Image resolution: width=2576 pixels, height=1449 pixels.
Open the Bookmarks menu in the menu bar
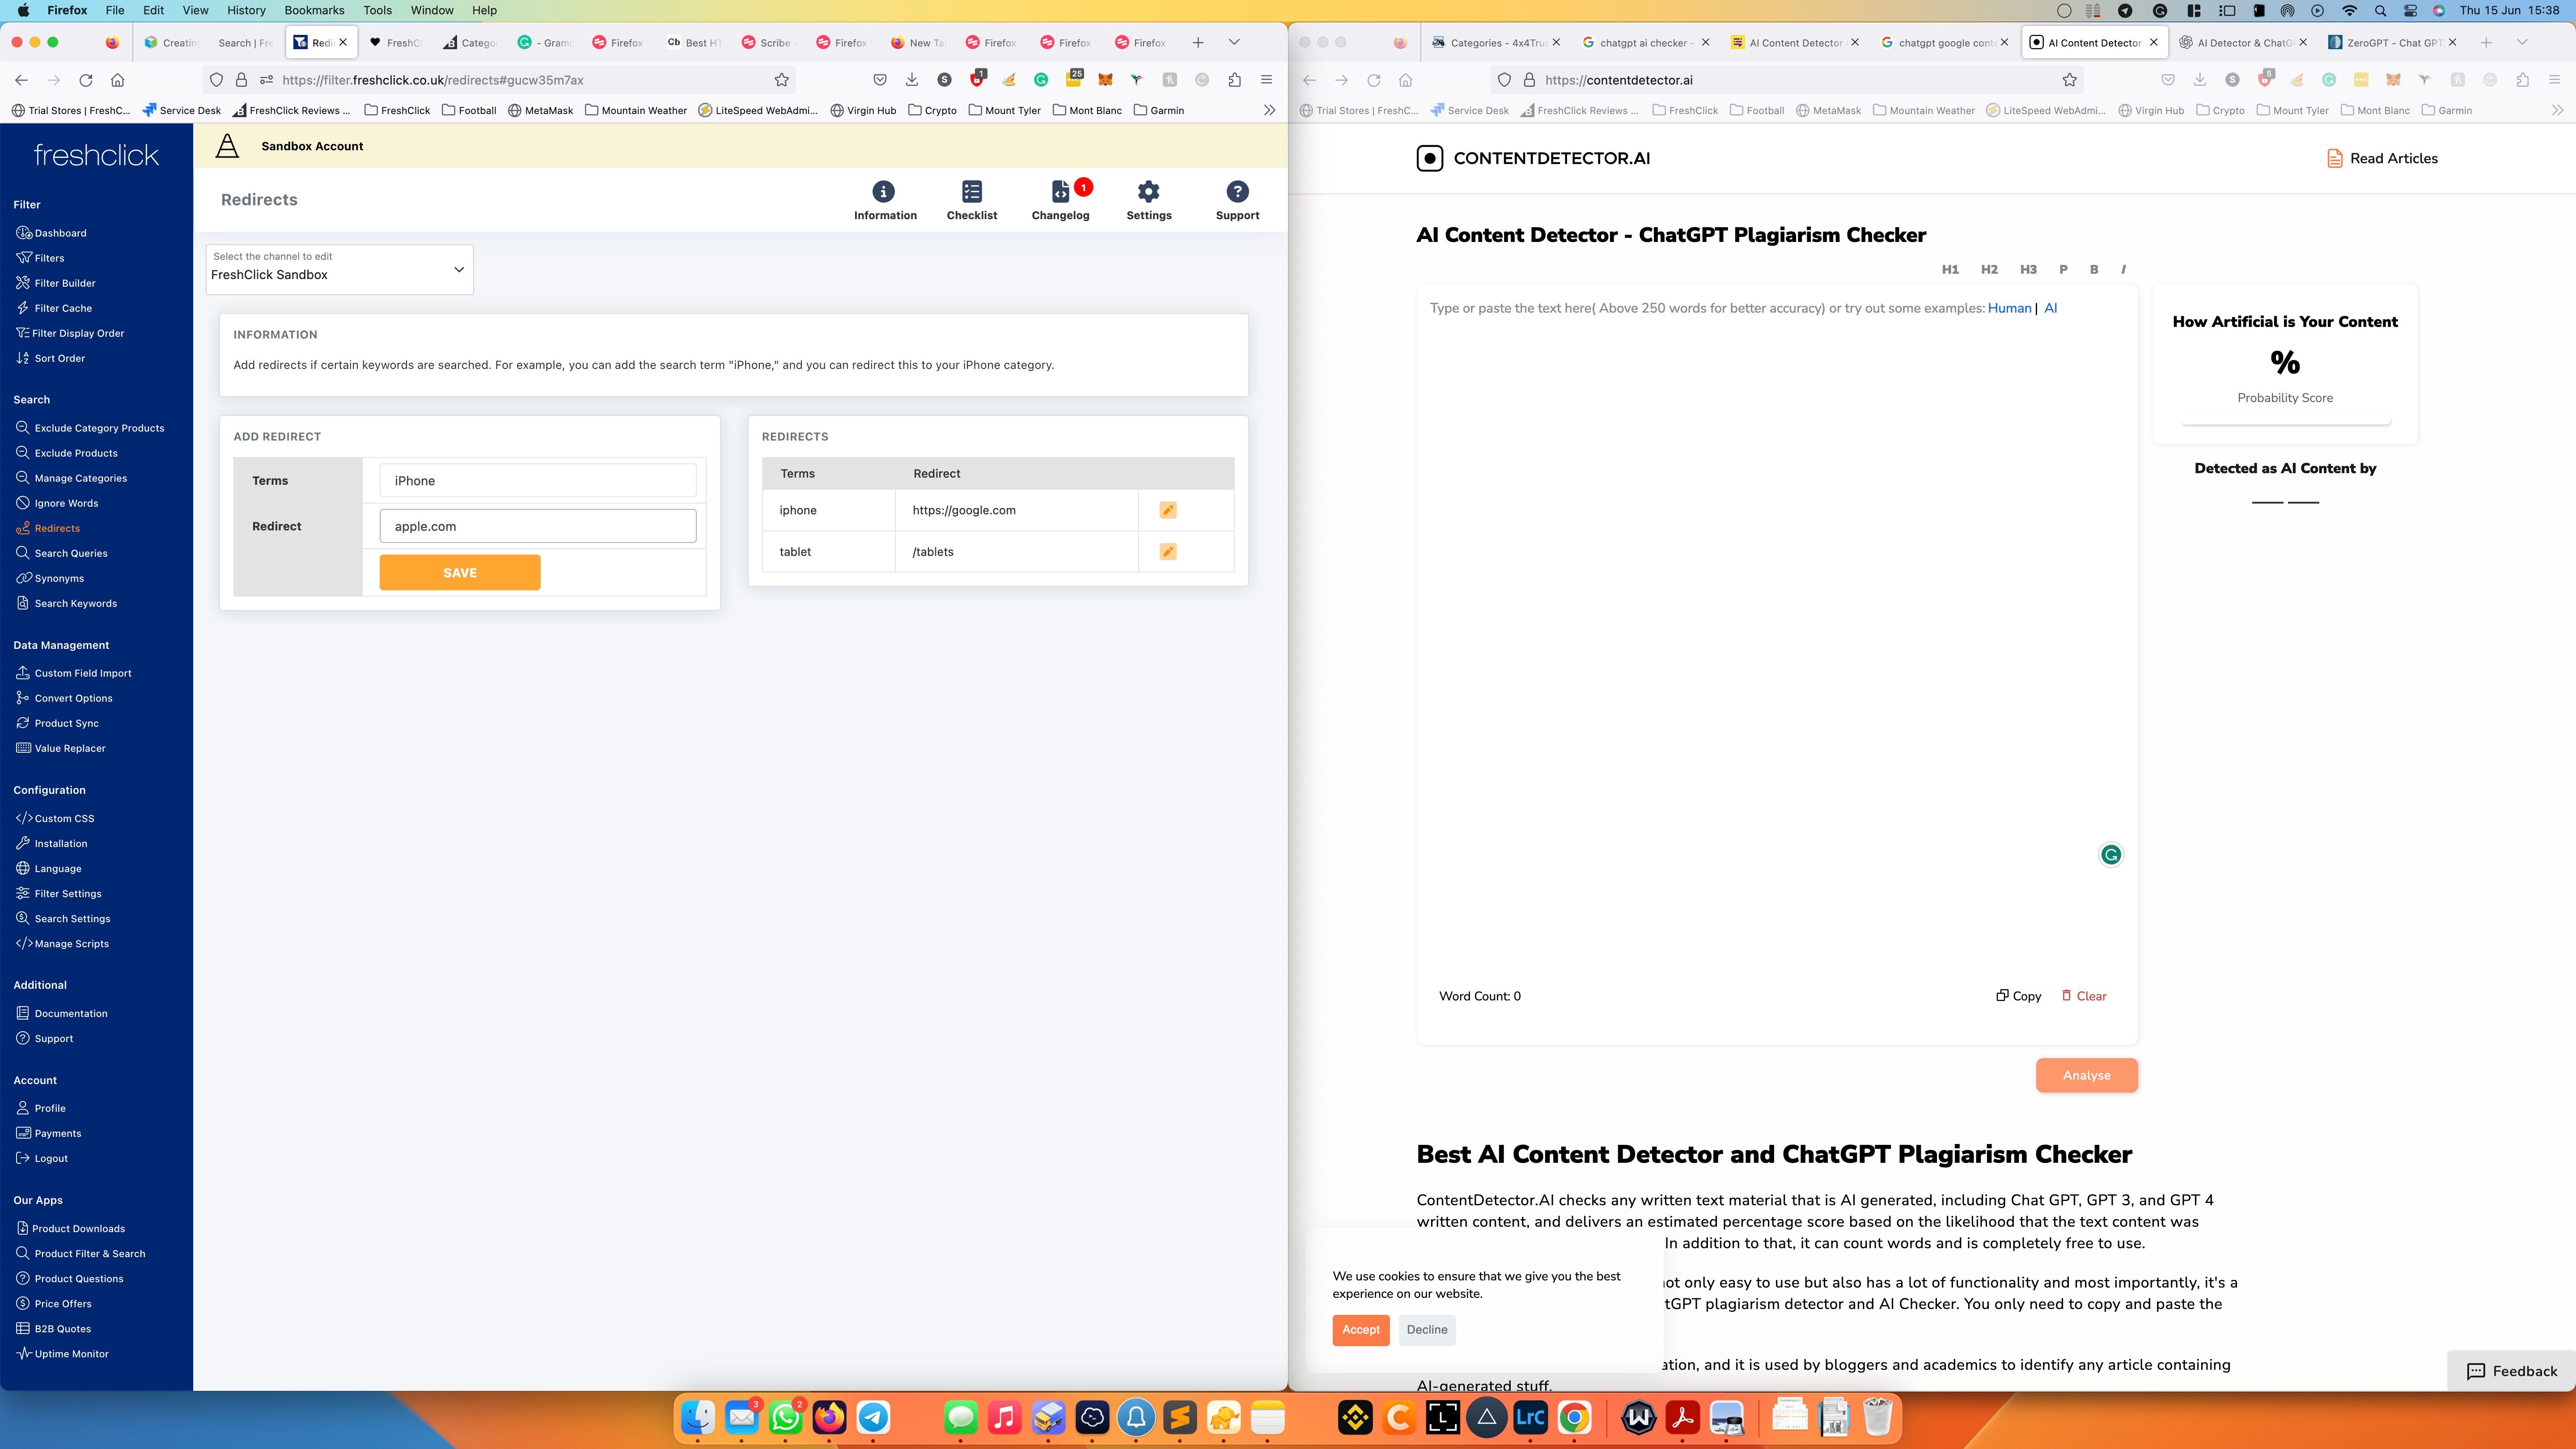coord(314,10)
